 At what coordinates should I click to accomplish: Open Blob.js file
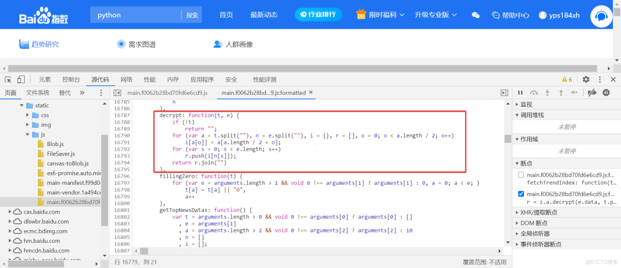click(x=55, y=144)
